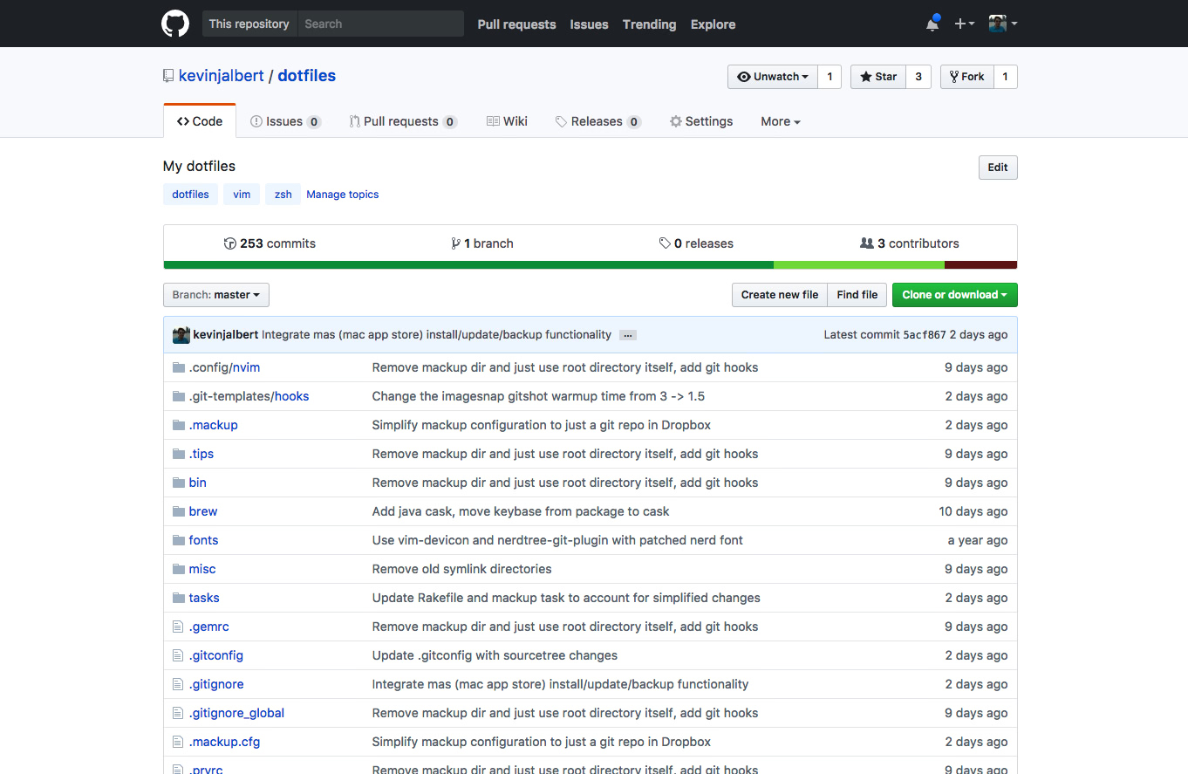Viewport: 1188px width, 774px height.
Task: Open the tasks folder
Action: (204, 598)
